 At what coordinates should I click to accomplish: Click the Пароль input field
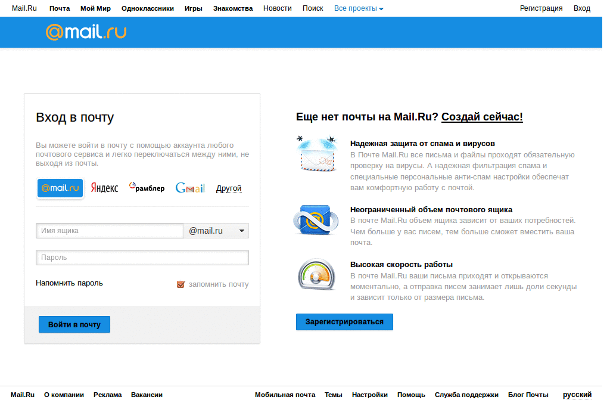(x=142, y=257)
